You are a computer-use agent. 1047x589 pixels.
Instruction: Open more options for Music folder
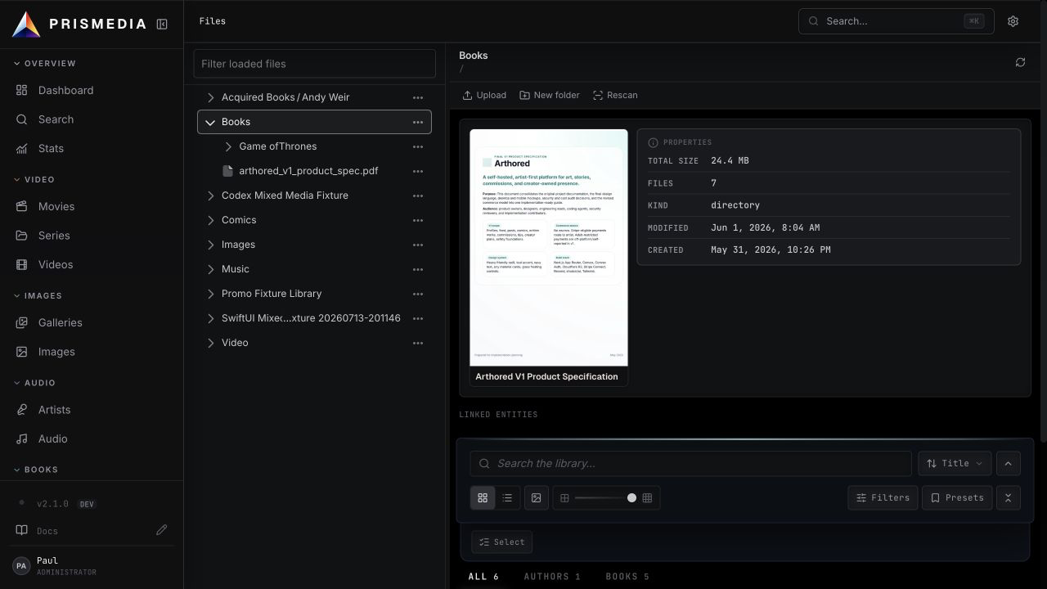[418, 269]
